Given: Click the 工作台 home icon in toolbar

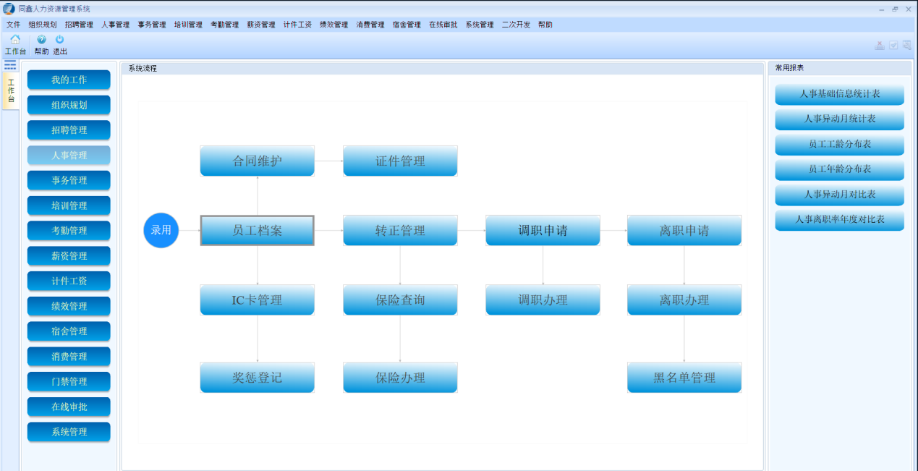Looking at the screenshot, I should 15,40.
